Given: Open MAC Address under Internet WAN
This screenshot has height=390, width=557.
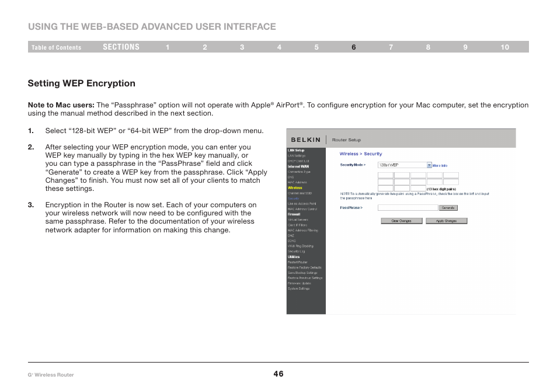Looking at the screenshot, I should pyautogui.click(x=297, y=183).
